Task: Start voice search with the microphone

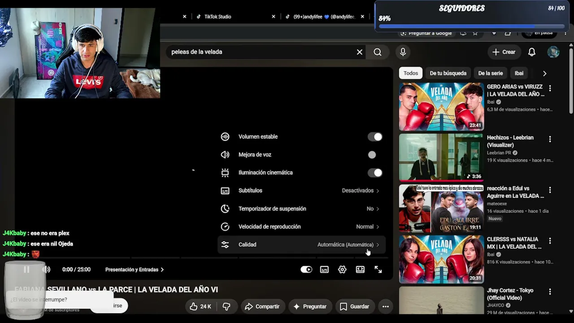Action: click(x=403, y=52)
